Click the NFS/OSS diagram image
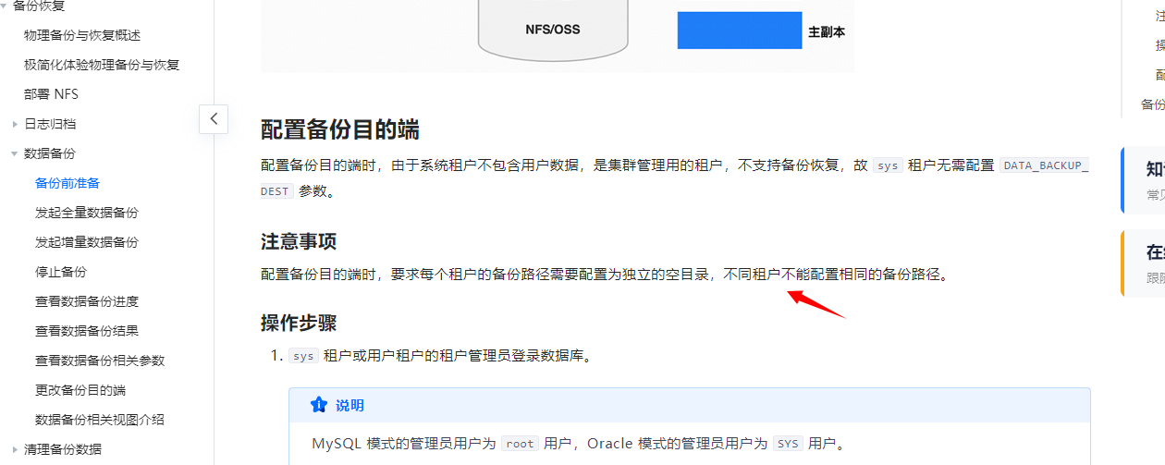This screenshot has height=465, width=1165. [x=558, y=36]
